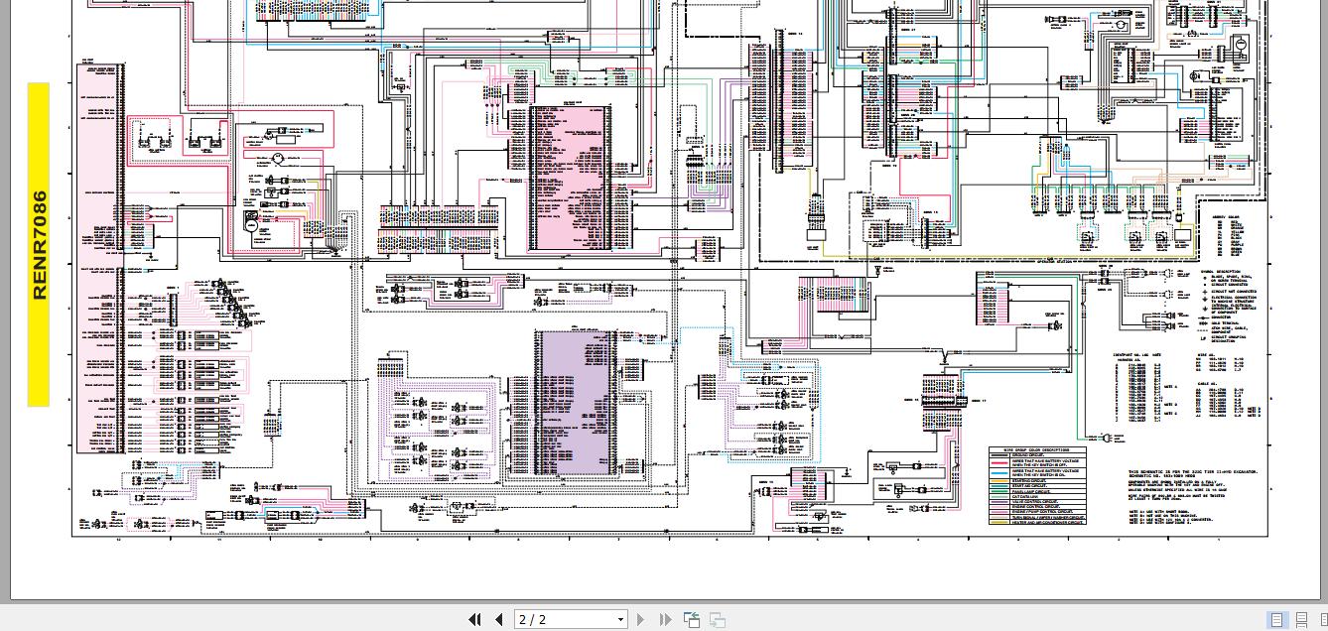Click the next view icon

[717, 619]
